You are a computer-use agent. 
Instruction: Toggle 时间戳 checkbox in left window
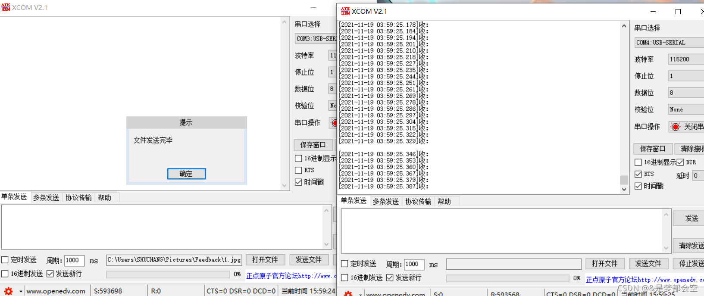click(x=298, y=182)
